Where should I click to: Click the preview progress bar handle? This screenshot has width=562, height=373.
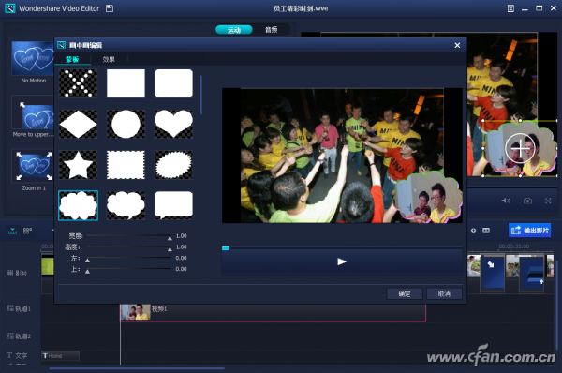click(226, 248)
